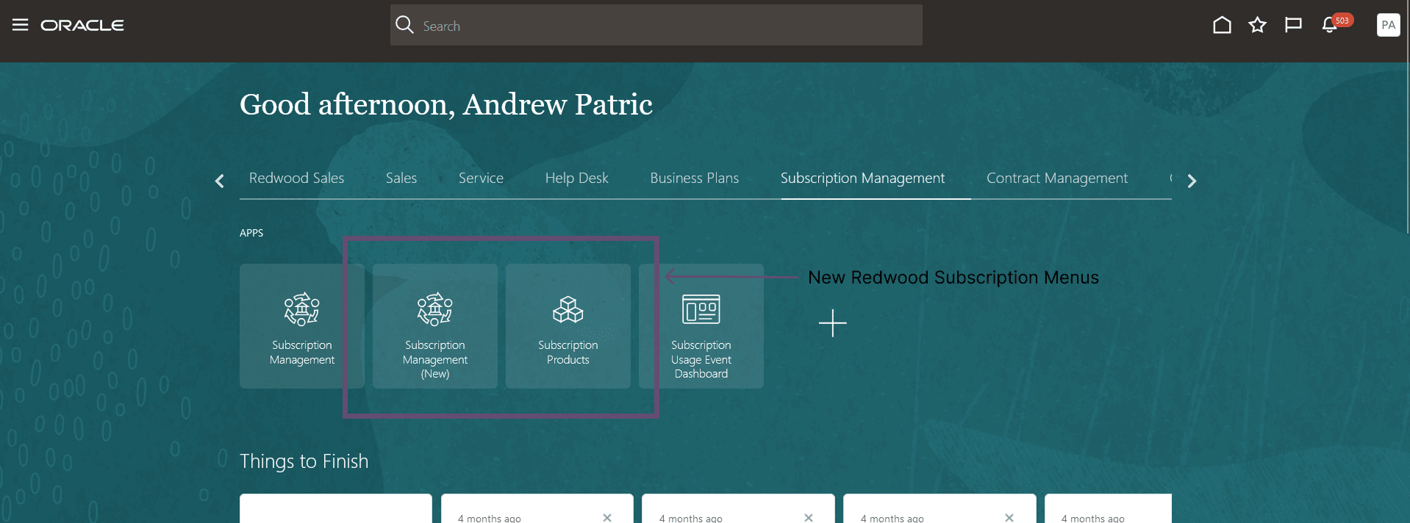Show more tabs with right chevron
The width and height of the screenshot is (1410, 523).
[1192, 181]
